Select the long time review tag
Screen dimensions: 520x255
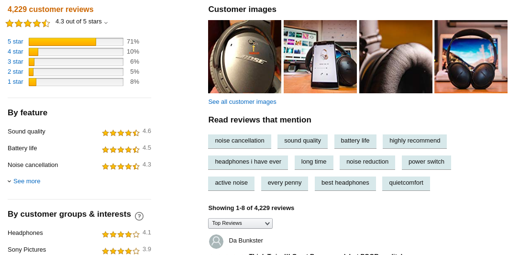pos(314,163)
